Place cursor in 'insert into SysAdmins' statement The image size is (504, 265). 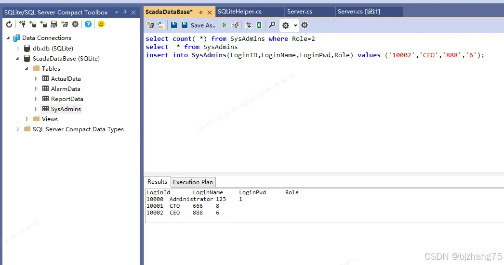point(315,55)
